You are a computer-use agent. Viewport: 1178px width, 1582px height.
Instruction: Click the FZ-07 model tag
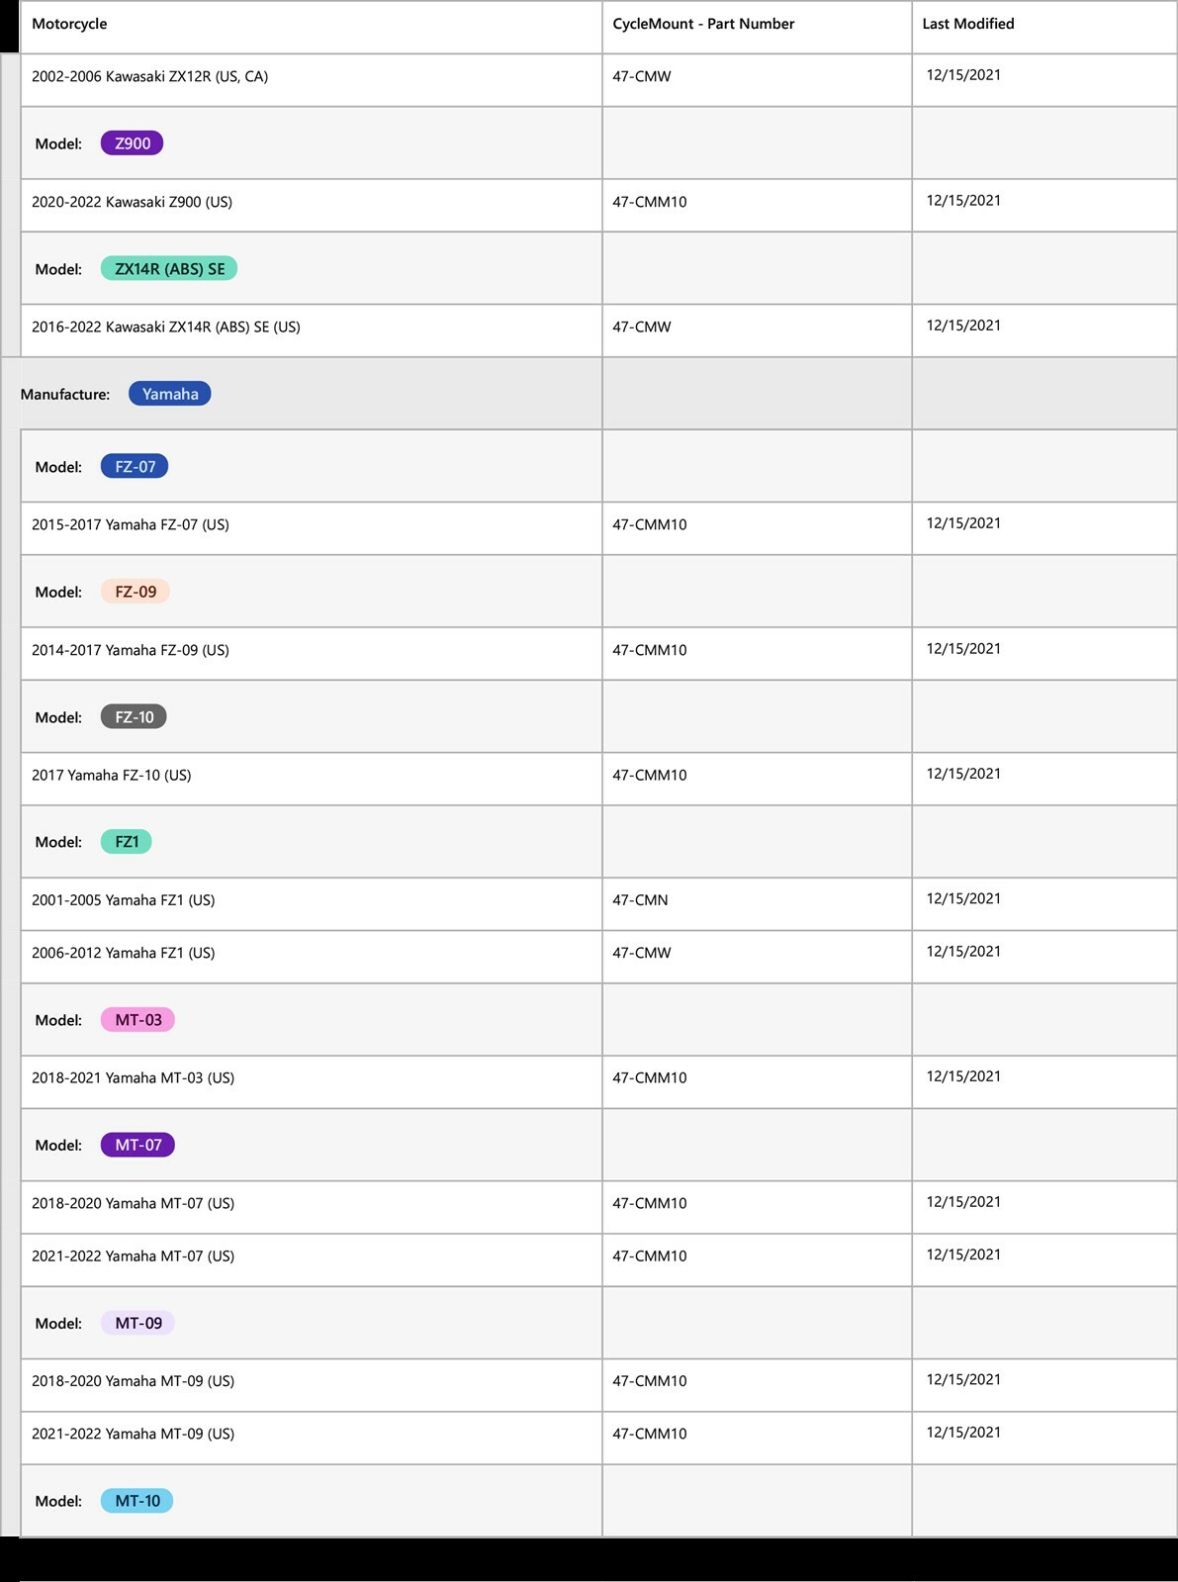pos(135,467)
